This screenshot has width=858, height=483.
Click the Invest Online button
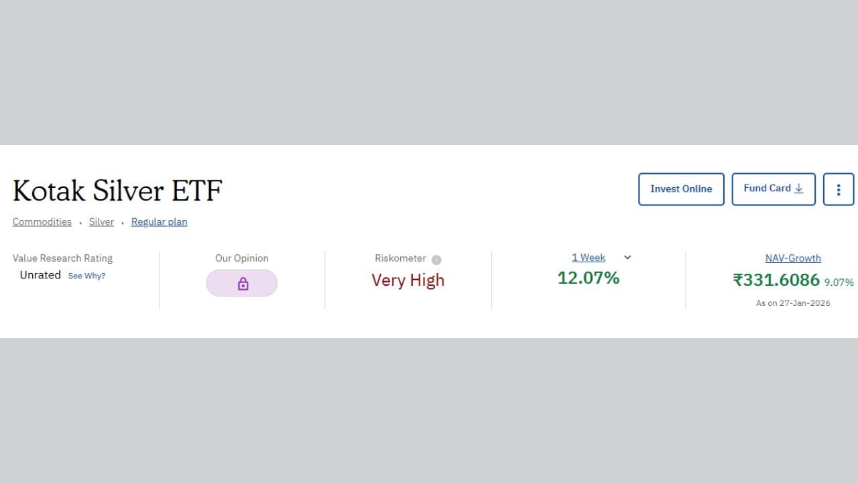(681, 189)
